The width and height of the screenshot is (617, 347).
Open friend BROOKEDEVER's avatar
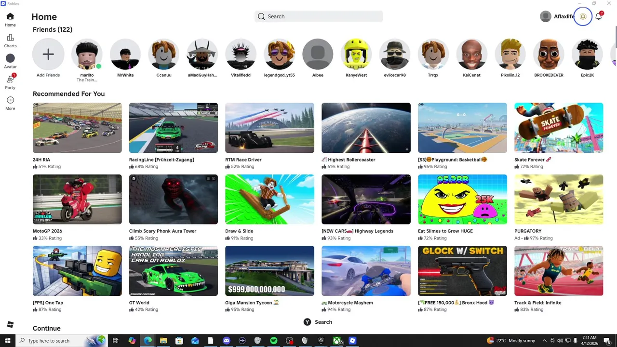[x=549, y=54]
